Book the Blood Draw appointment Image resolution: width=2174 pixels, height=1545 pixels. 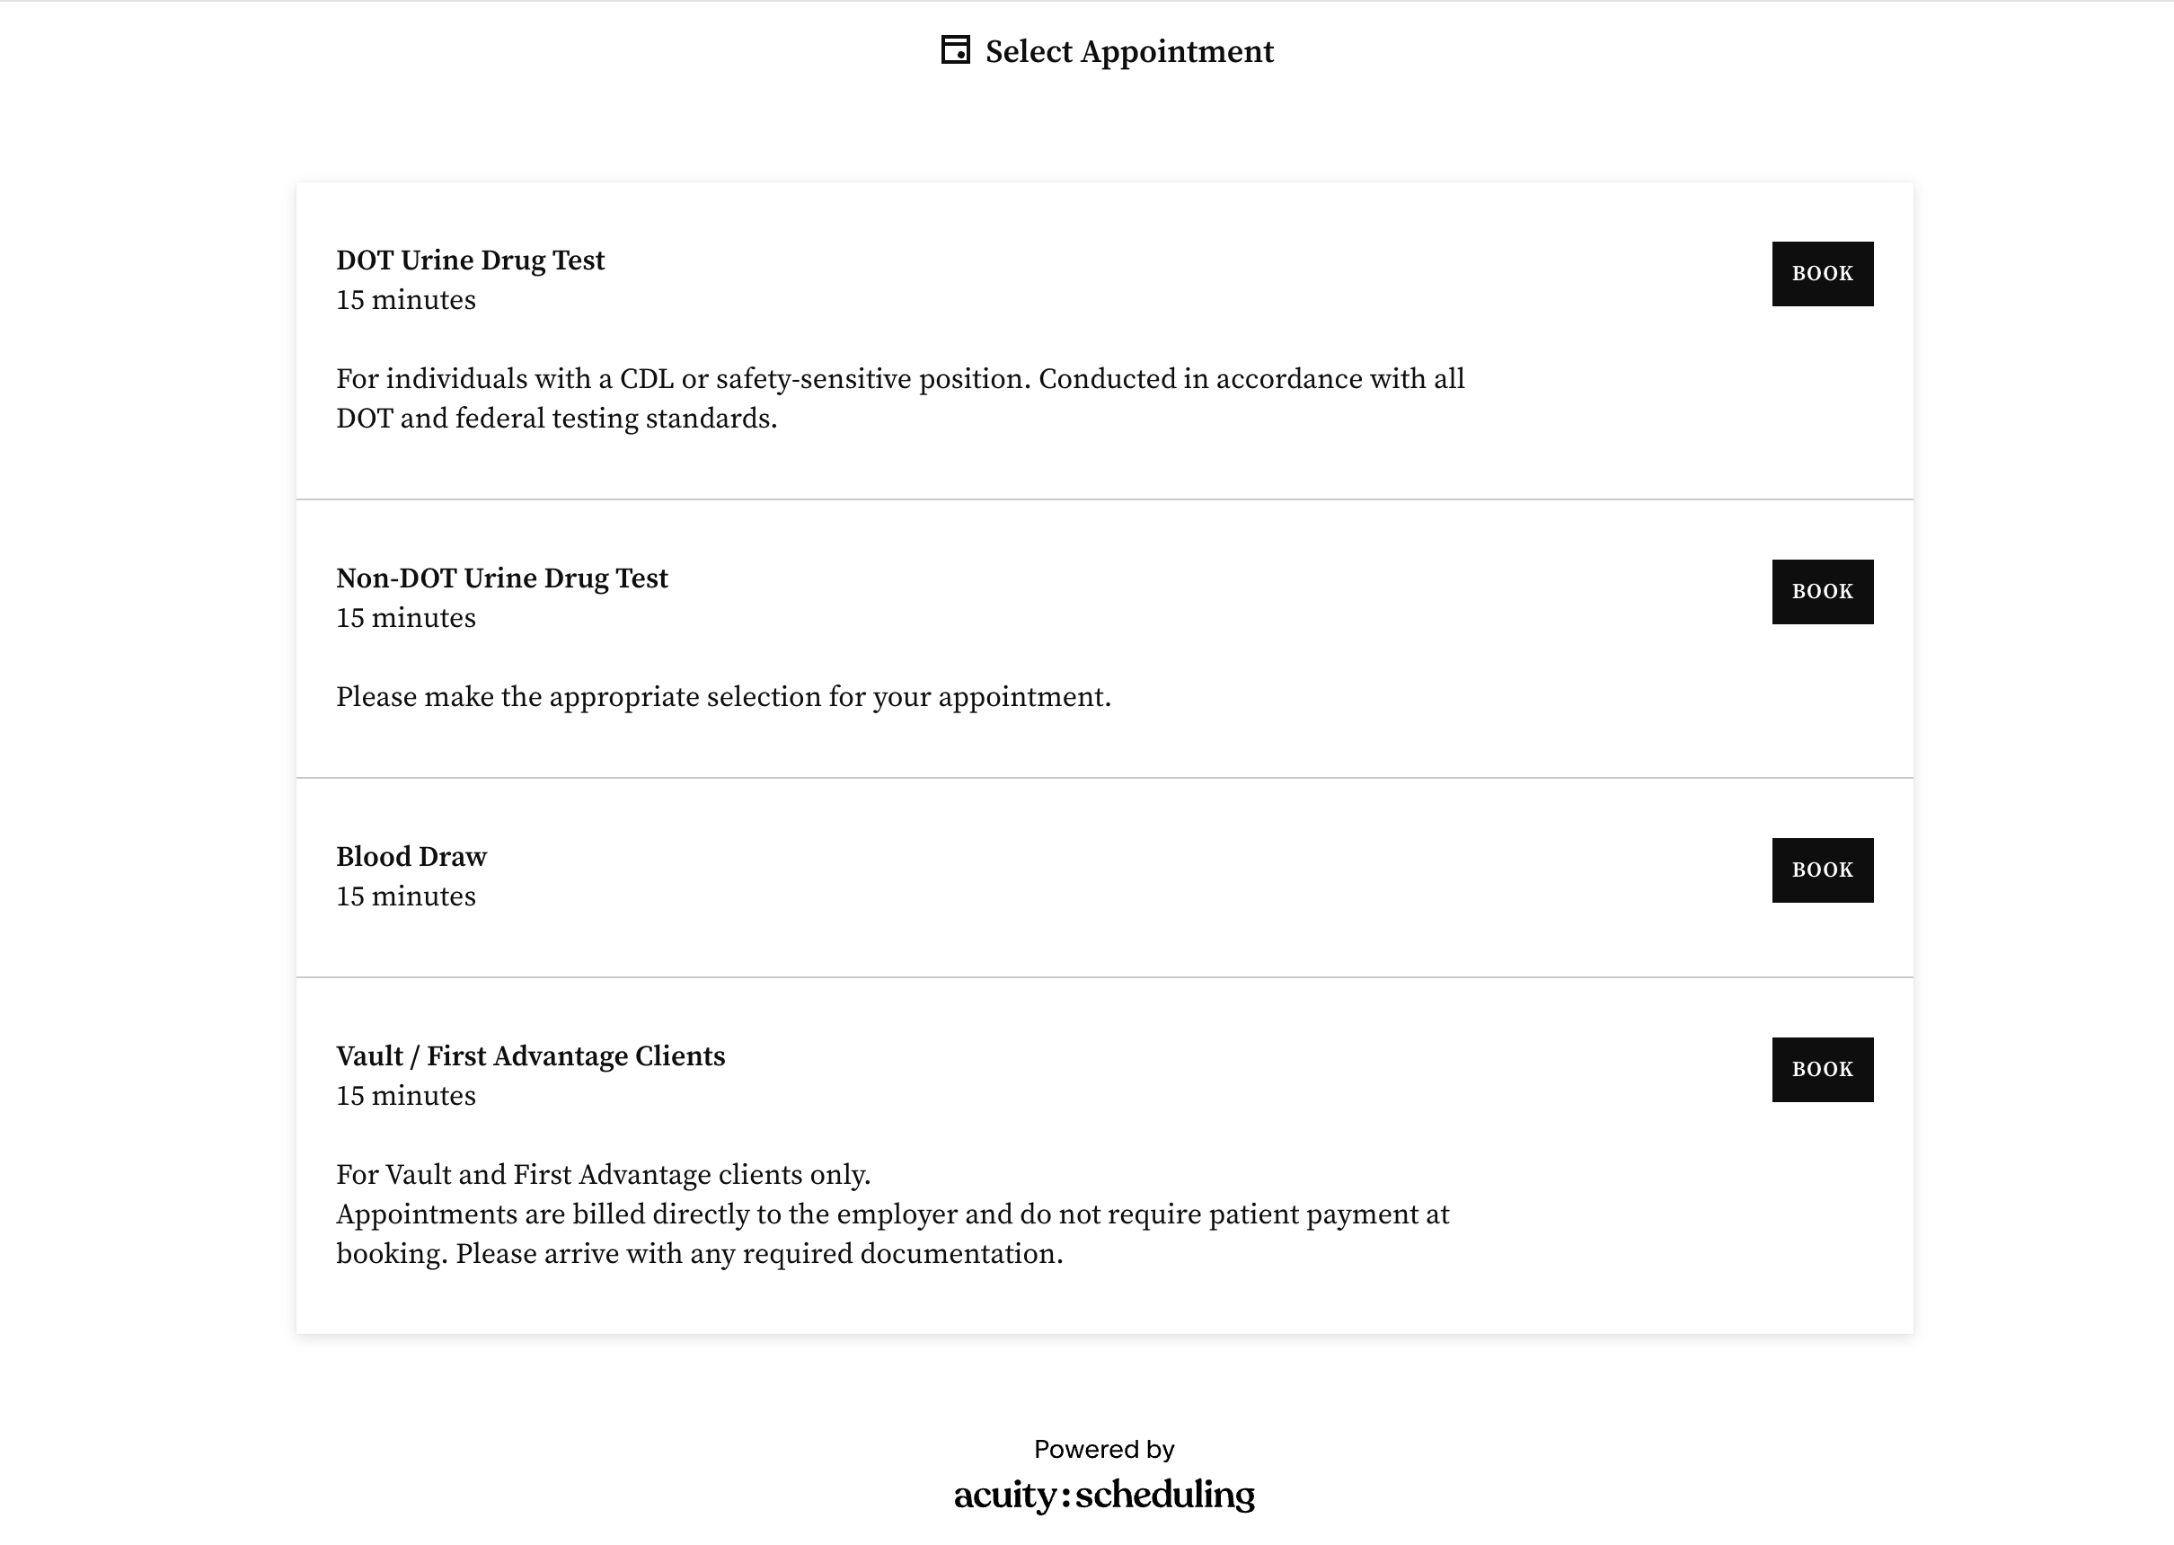pyautogui.click(x=1822, y=870)
